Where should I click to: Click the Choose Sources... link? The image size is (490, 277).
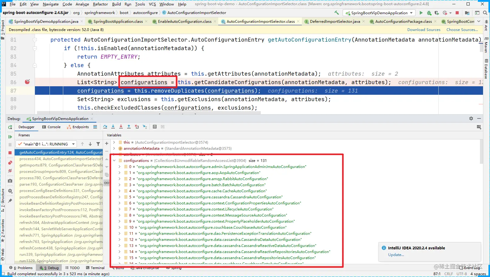point(462,30)
